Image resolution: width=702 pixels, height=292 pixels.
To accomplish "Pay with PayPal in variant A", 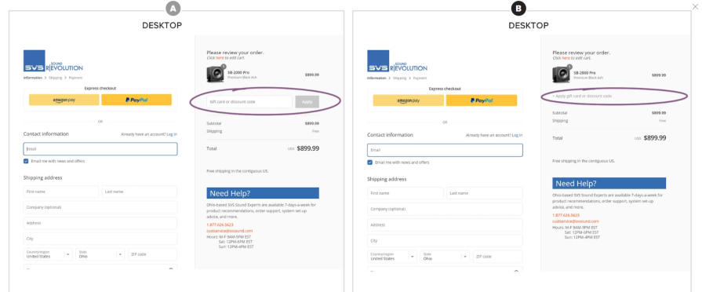I will pos(136,100).
